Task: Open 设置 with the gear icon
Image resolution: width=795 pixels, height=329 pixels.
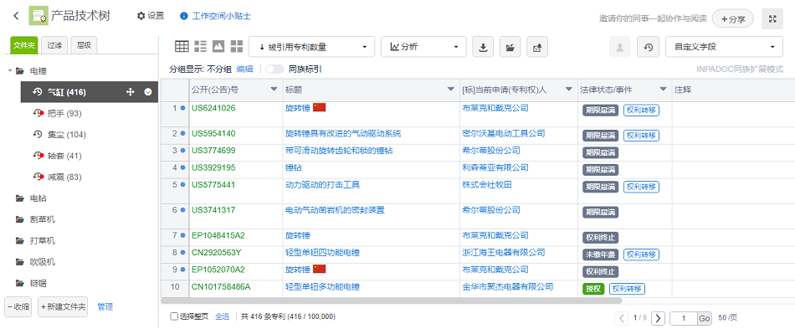Action: pos(151,16)
